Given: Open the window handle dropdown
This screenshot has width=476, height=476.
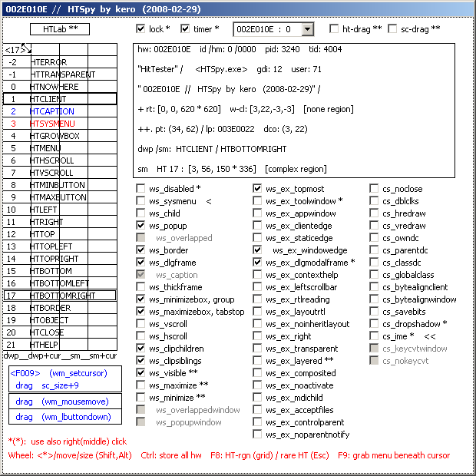Looking at the screenshot, I should (x=307, y=29).
